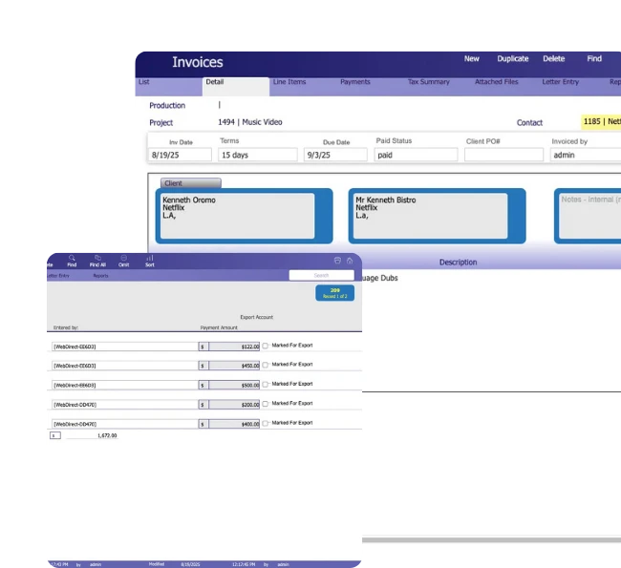The image size is (621, 568).
Task: Click the 1,672.00 total amount
Action: coord(107,435)
